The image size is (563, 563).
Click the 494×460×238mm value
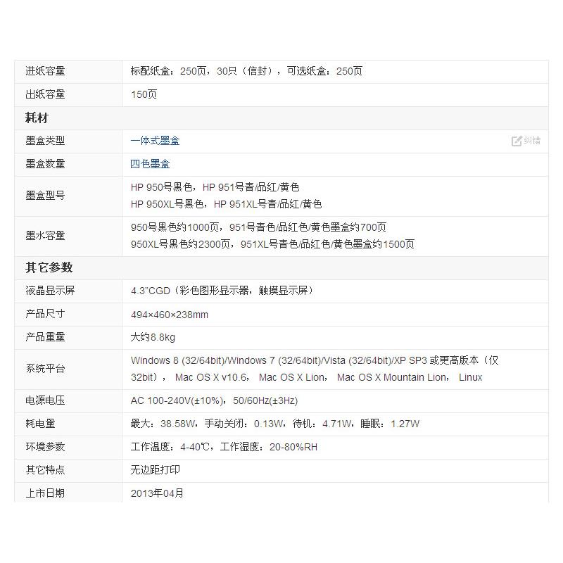(x=170, y=315)
